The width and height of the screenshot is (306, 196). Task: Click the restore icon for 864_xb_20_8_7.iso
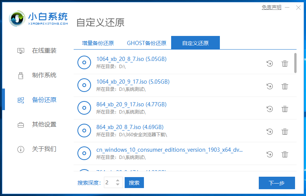point(269,132)
